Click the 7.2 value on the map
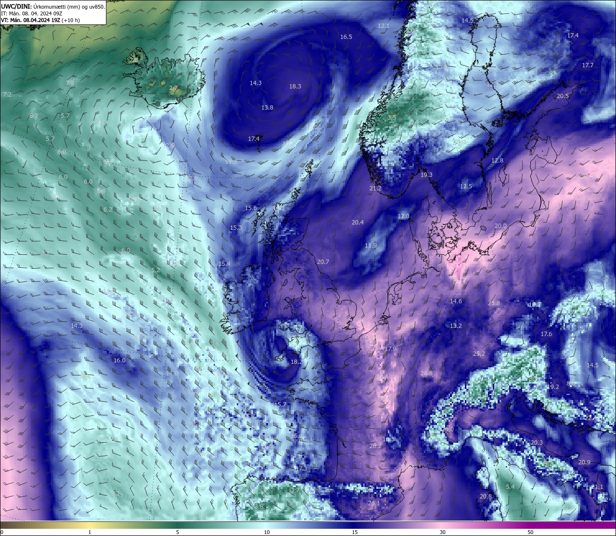The height and width of the screenshot is (536, 616). coord(7,95)
